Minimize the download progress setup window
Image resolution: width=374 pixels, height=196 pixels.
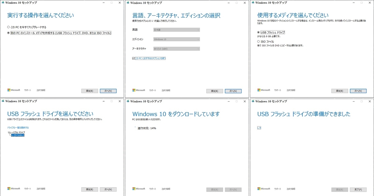(228, 101)
